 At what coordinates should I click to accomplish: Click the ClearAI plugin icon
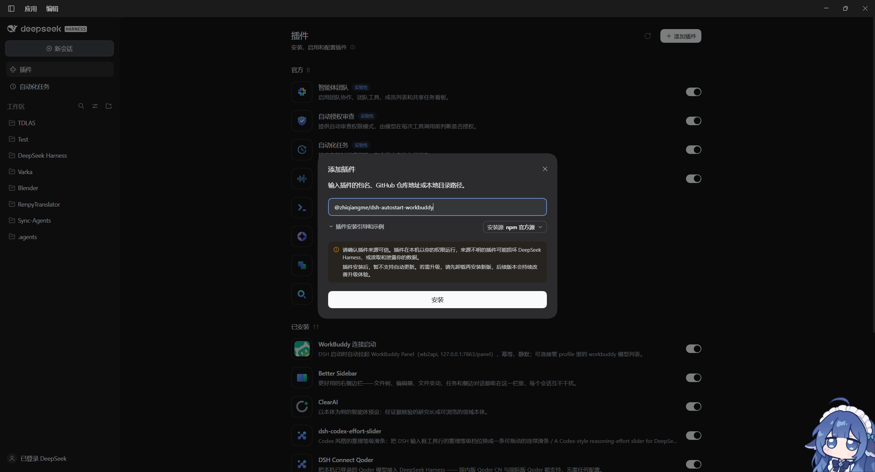tap(302, 407)
